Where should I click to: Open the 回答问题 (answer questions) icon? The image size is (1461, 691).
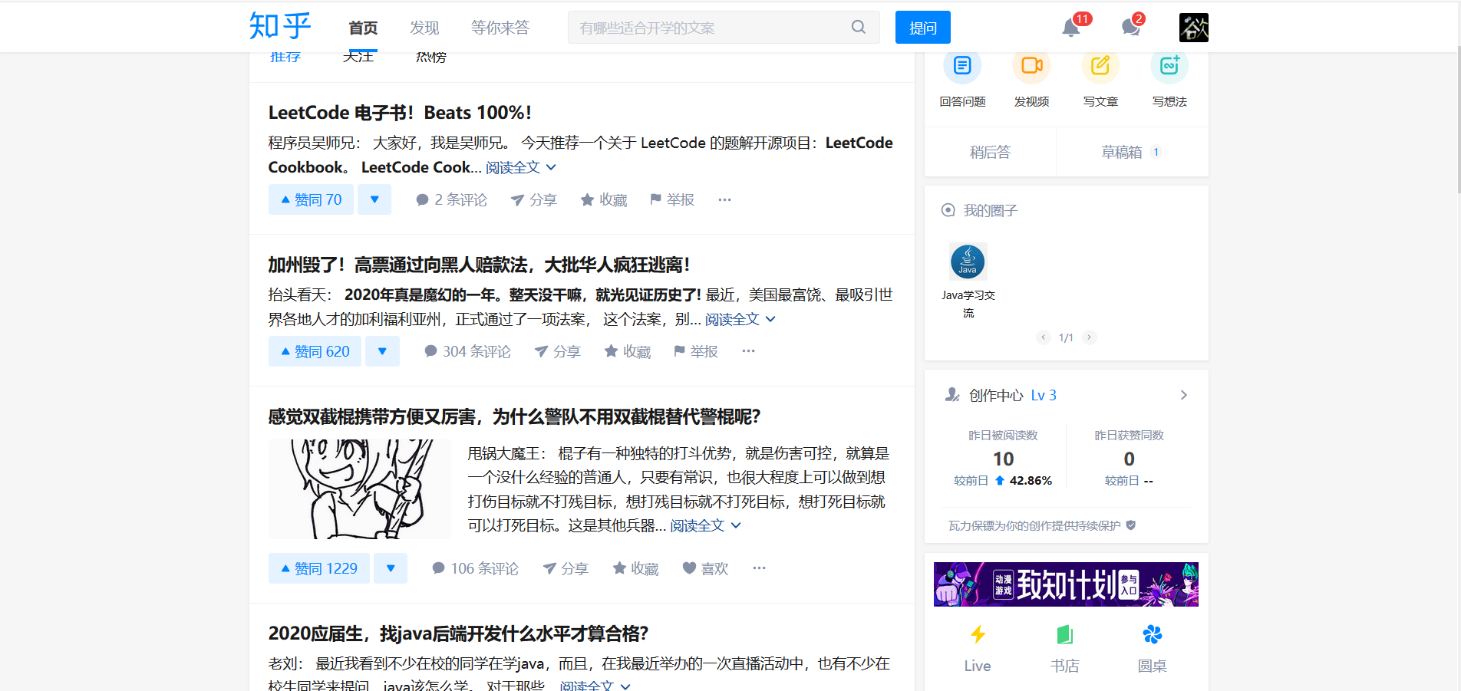point(963,66)
